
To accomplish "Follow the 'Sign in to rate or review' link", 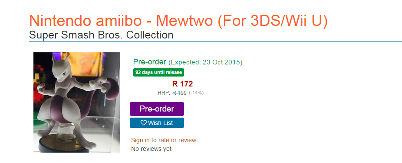I will 164,140.
